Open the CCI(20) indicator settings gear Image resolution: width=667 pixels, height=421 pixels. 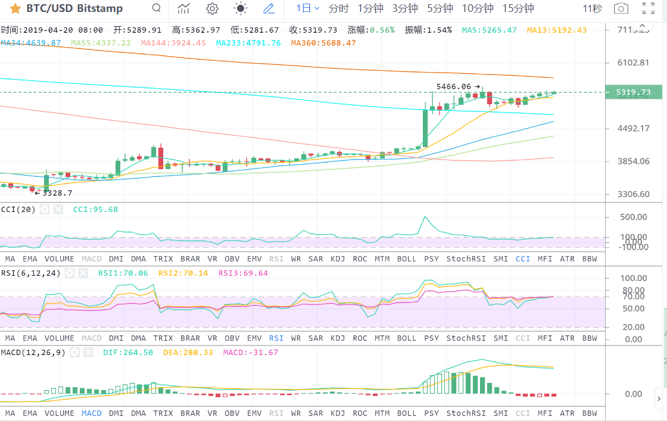pos(45,210)
